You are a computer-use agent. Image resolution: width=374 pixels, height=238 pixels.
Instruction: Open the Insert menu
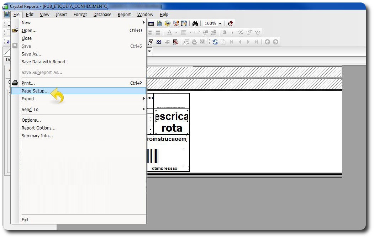[x=62, y=15]
